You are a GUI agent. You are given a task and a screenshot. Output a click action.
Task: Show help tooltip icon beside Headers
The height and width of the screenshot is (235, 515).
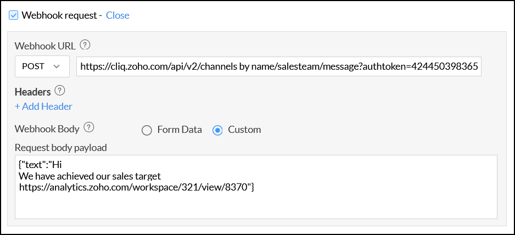coord(60,91)
